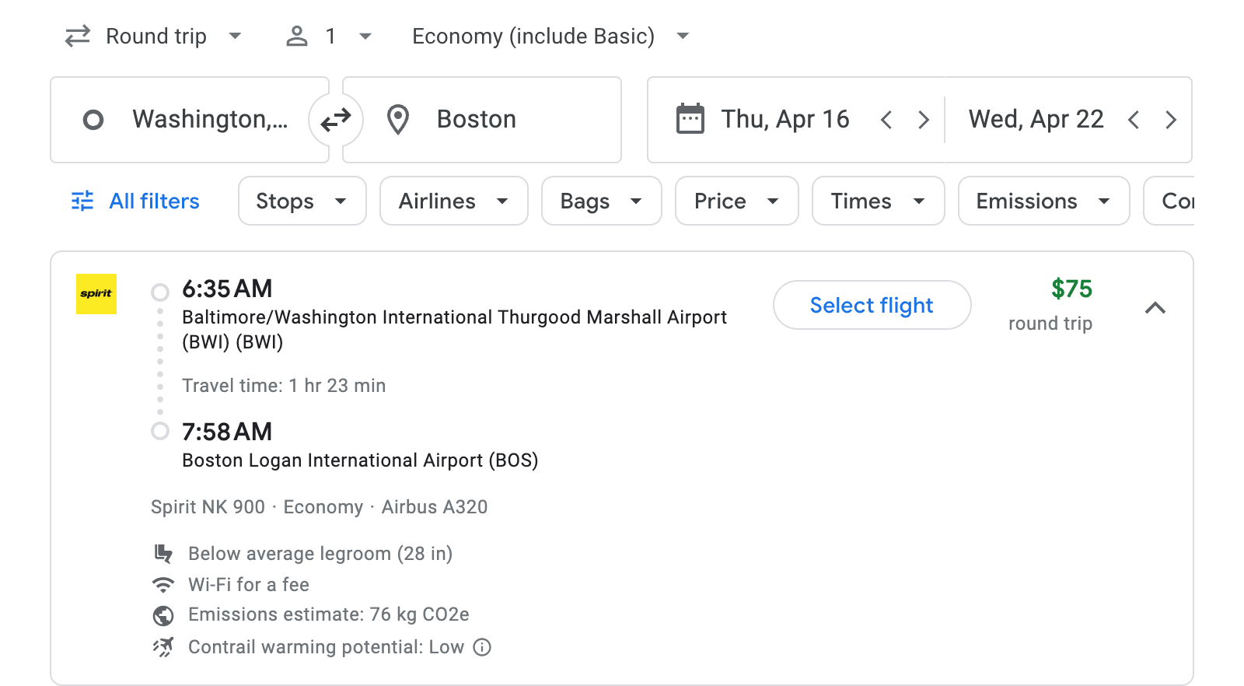Click the $75 price
This screenshot has width=1244, height=686.
(x=1071, y=289)
